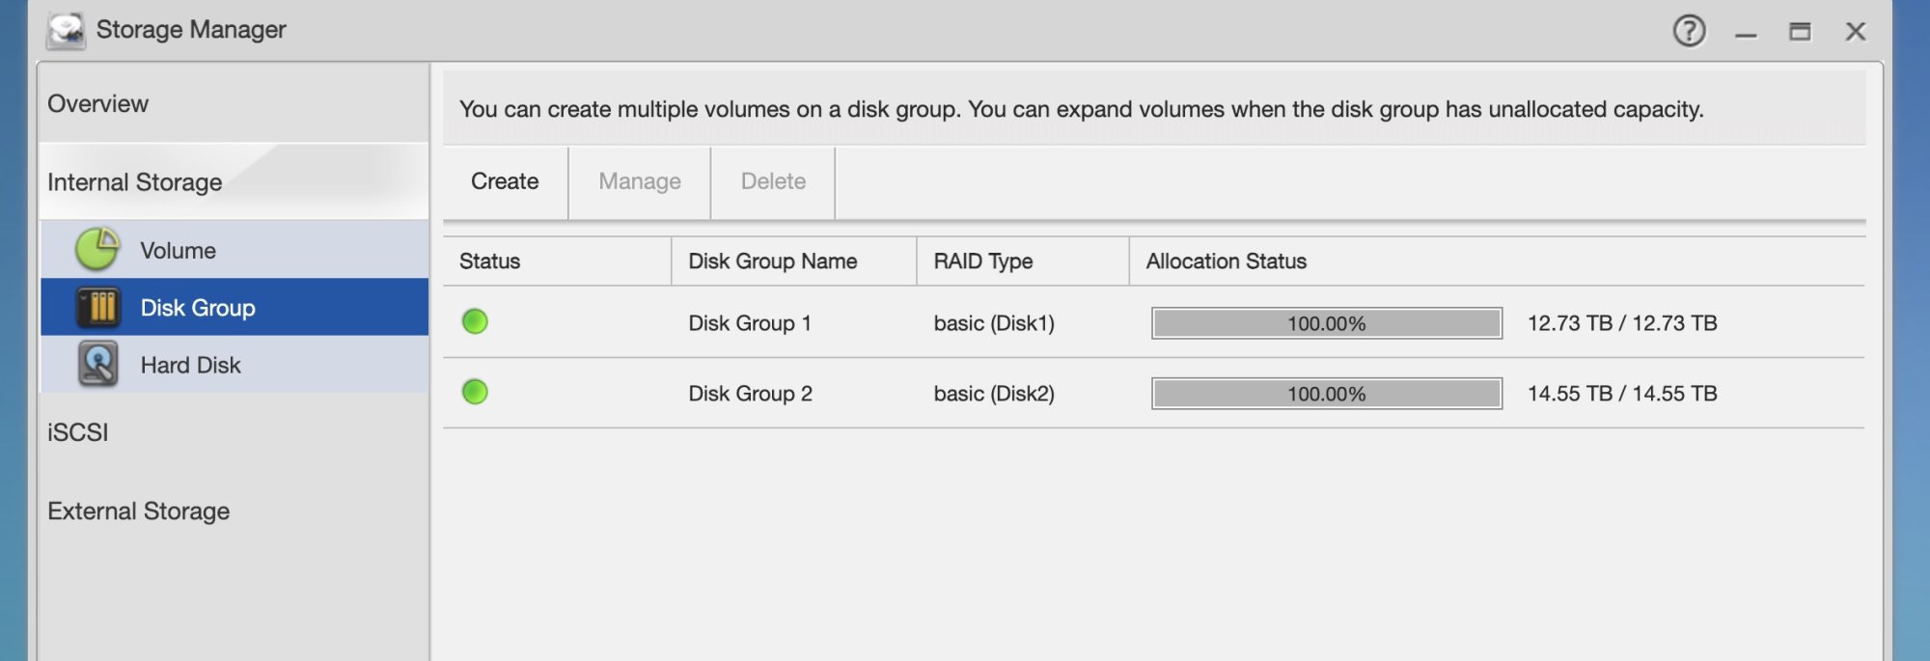Click the Disk Group drives icon

(x=97, y=308)
